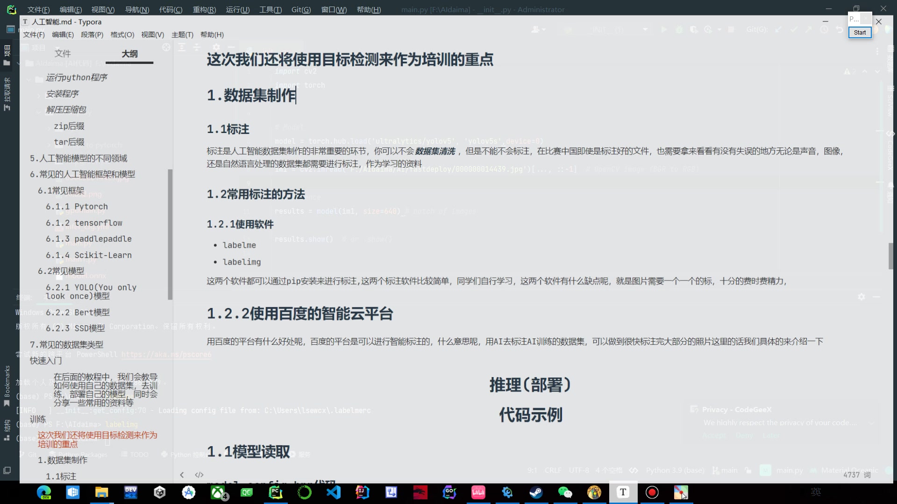Open Typora's 段落(P) menu
The width and height of the screenshot is (897, 504).
tap(92, 35)
